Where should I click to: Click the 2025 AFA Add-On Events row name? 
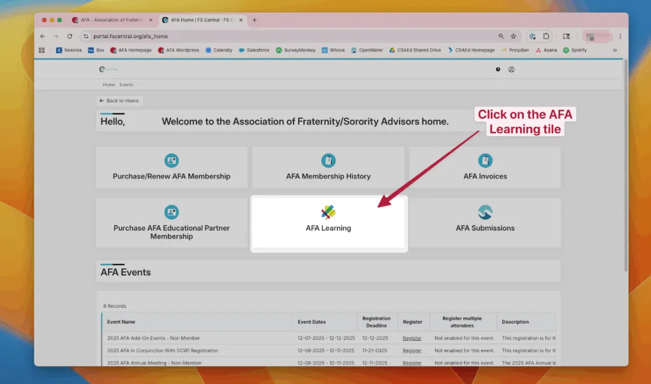153,338
